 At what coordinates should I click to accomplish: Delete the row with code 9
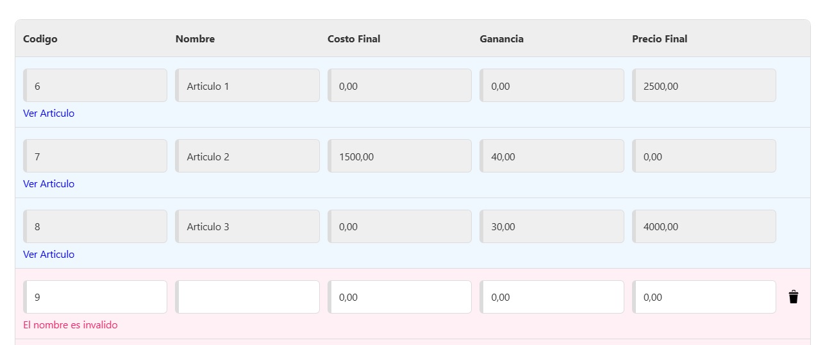click(794, 297)
